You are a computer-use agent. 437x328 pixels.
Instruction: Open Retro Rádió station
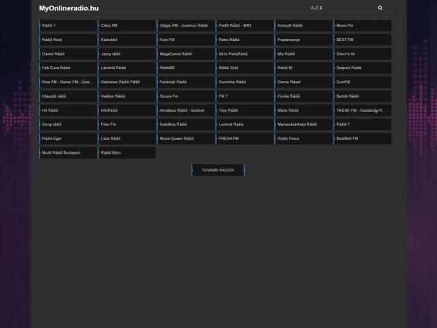tap(245, 40)
